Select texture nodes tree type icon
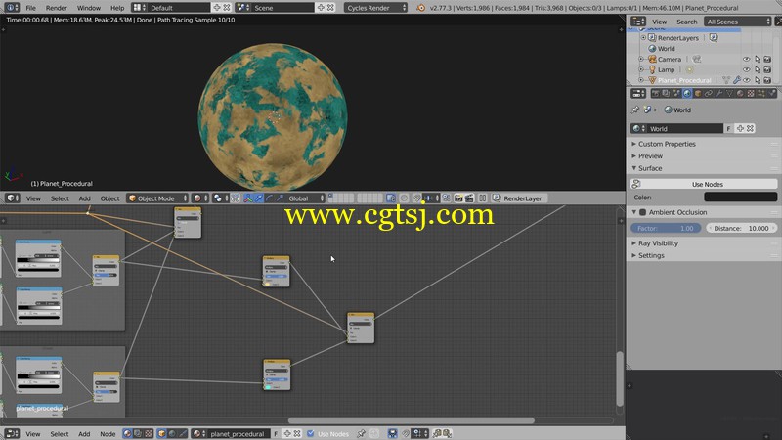The height and width of the screenshot is (440, 782). tap(149, 433)
